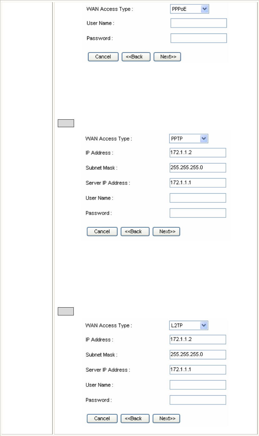Open the PPTP WAN Access Type dropdown
This screenshot has height=436, width=259.
click(188, 139)
